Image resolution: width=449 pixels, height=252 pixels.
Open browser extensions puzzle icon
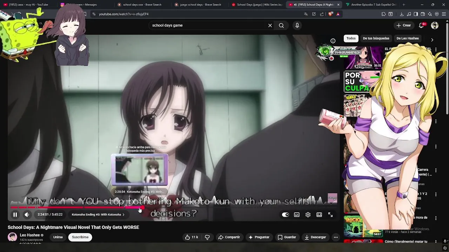(383, 14)
